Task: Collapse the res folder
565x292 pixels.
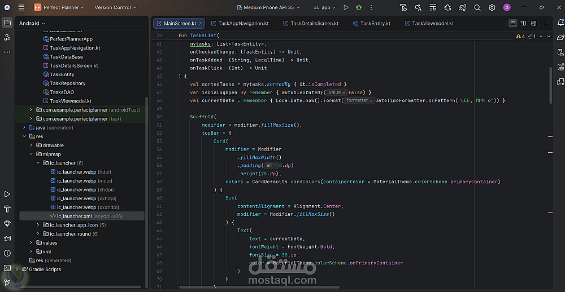Action: coord(24,136)
